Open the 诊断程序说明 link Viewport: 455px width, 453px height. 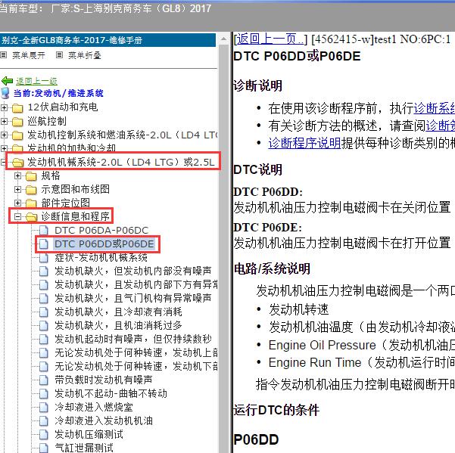pyautogui.click(x=304, y=143)
